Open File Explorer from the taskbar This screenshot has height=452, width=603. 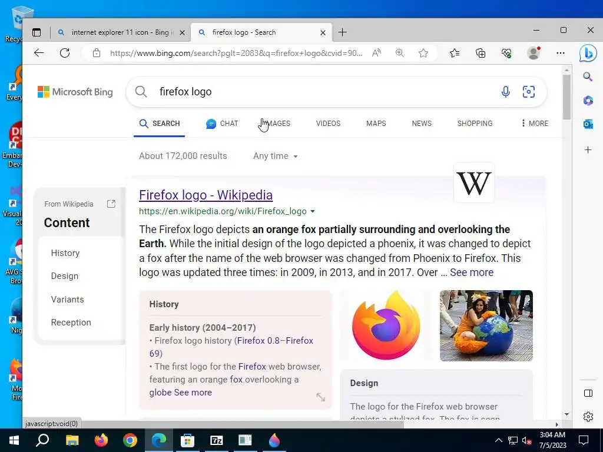pos(72,440)
